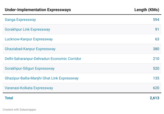Click the 91 length cell
Screen dimensions: 164x114
(x=157, y=29)
